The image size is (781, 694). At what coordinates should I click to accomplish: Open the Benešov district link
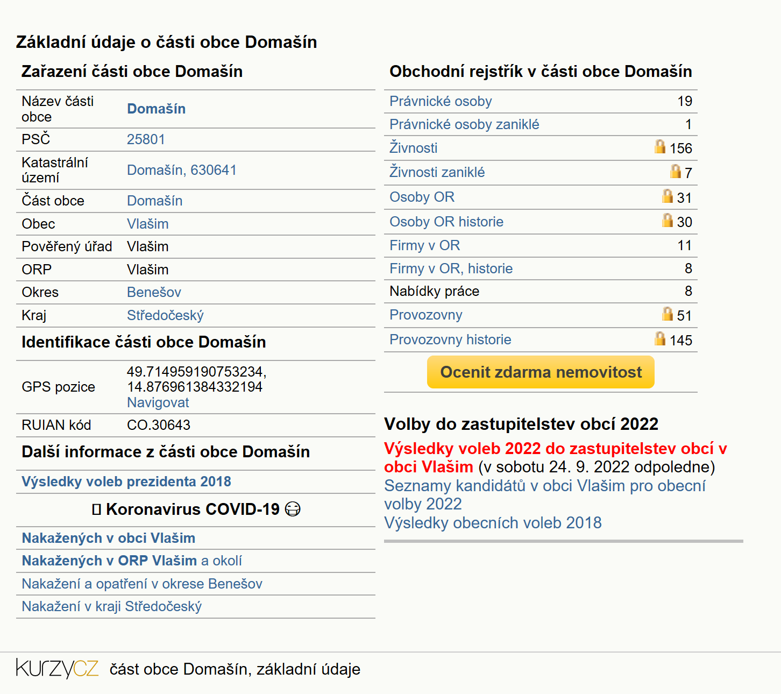(154, 292)
